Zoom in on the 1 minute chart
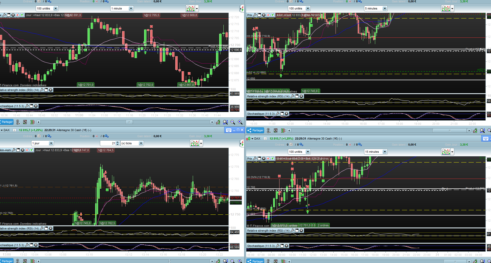The image size is (491, 263). tap(240, 122)
